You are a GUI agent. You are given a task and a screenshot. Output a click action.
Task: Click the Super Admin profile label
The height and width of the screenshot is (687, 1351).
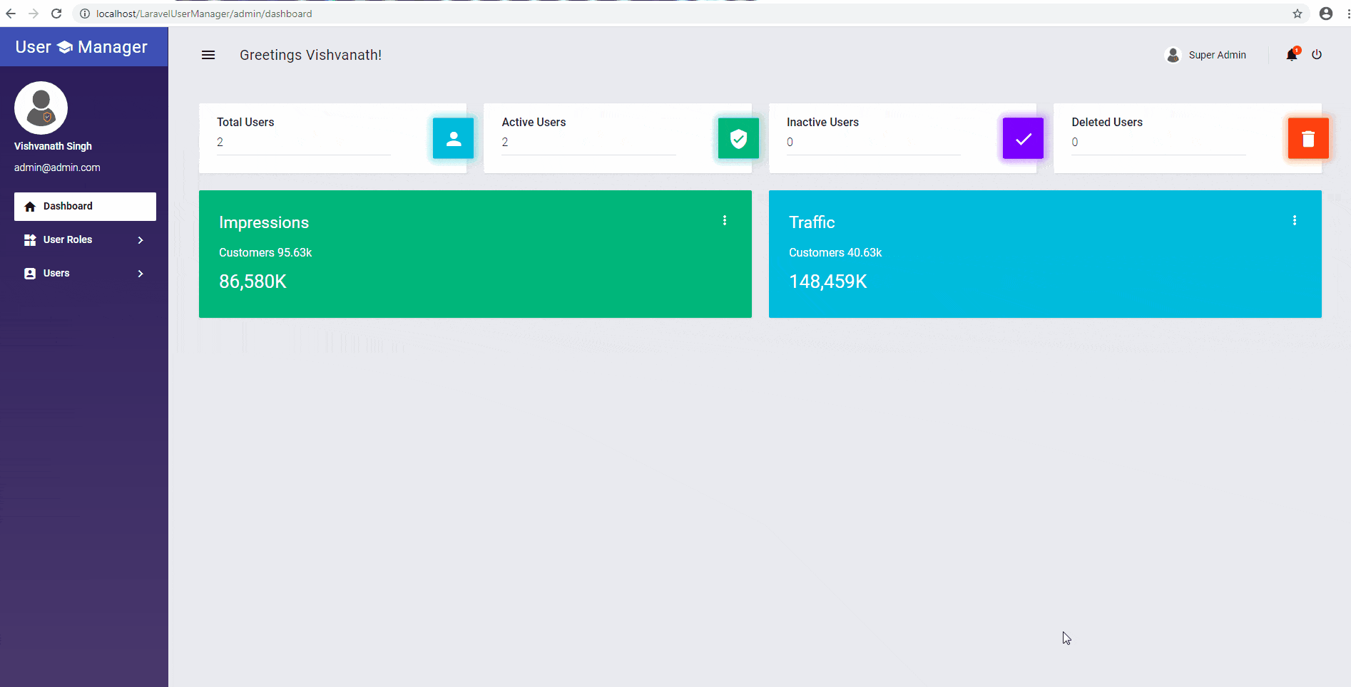1217,55
